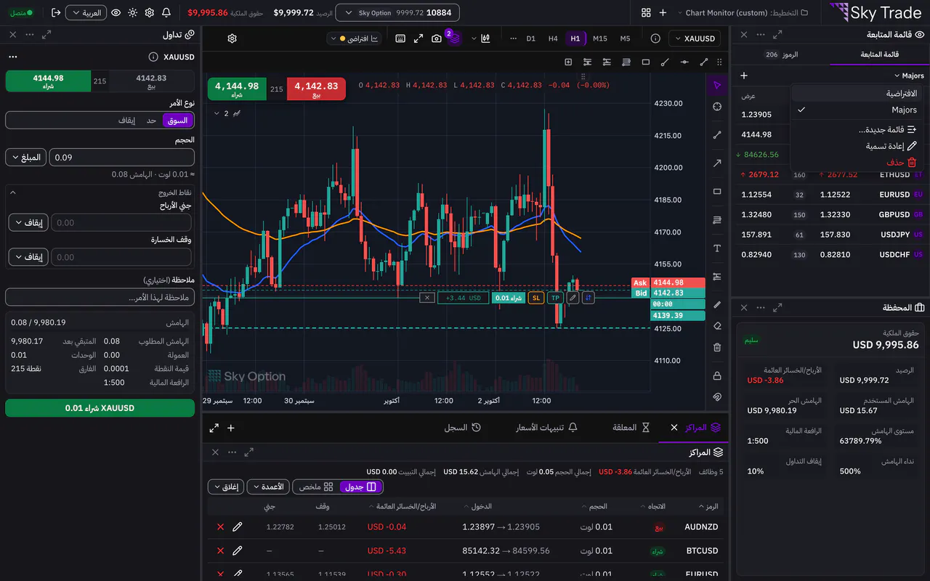Select the الافتراضية watchlist menu entry
This screenshot has height=581, width=930.
click(x=858, y=93)
